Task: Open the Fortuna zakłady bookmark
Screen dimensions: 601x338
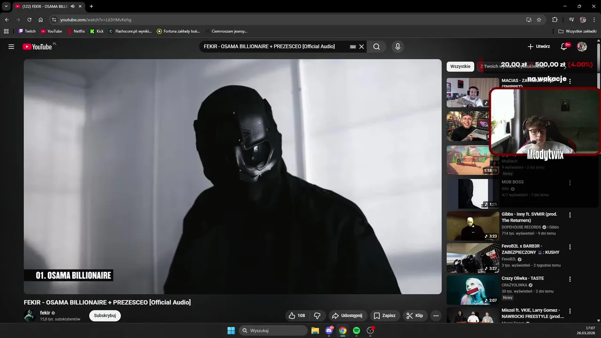Action: (178, 31)
